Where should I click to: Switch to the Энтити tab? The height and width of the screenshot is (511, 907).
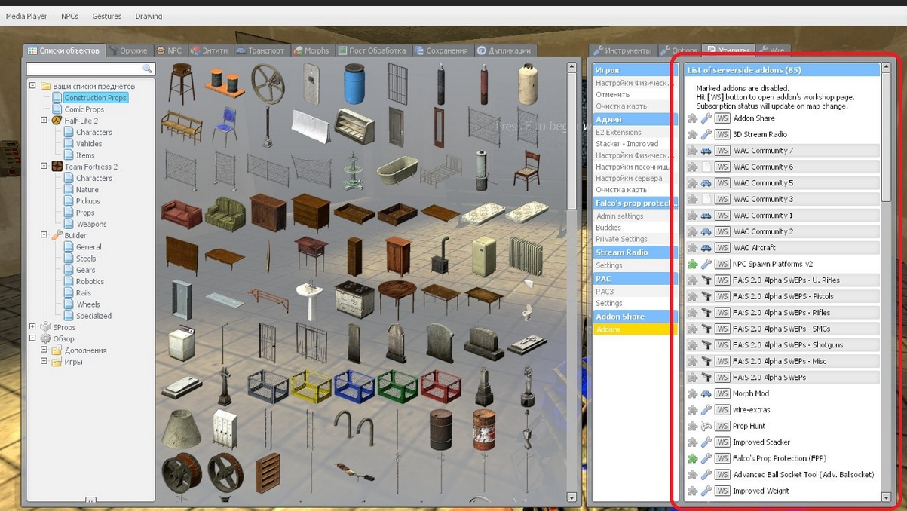click(x=209, y=50)
